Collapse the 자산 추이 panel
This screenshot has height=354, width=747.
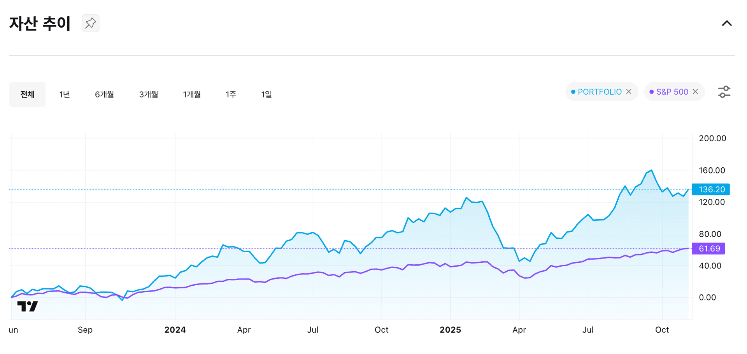tap(726, 23)
